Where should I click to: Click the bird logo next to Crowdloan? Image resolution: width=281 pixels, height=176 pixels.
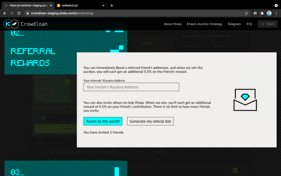pos(15,24)
